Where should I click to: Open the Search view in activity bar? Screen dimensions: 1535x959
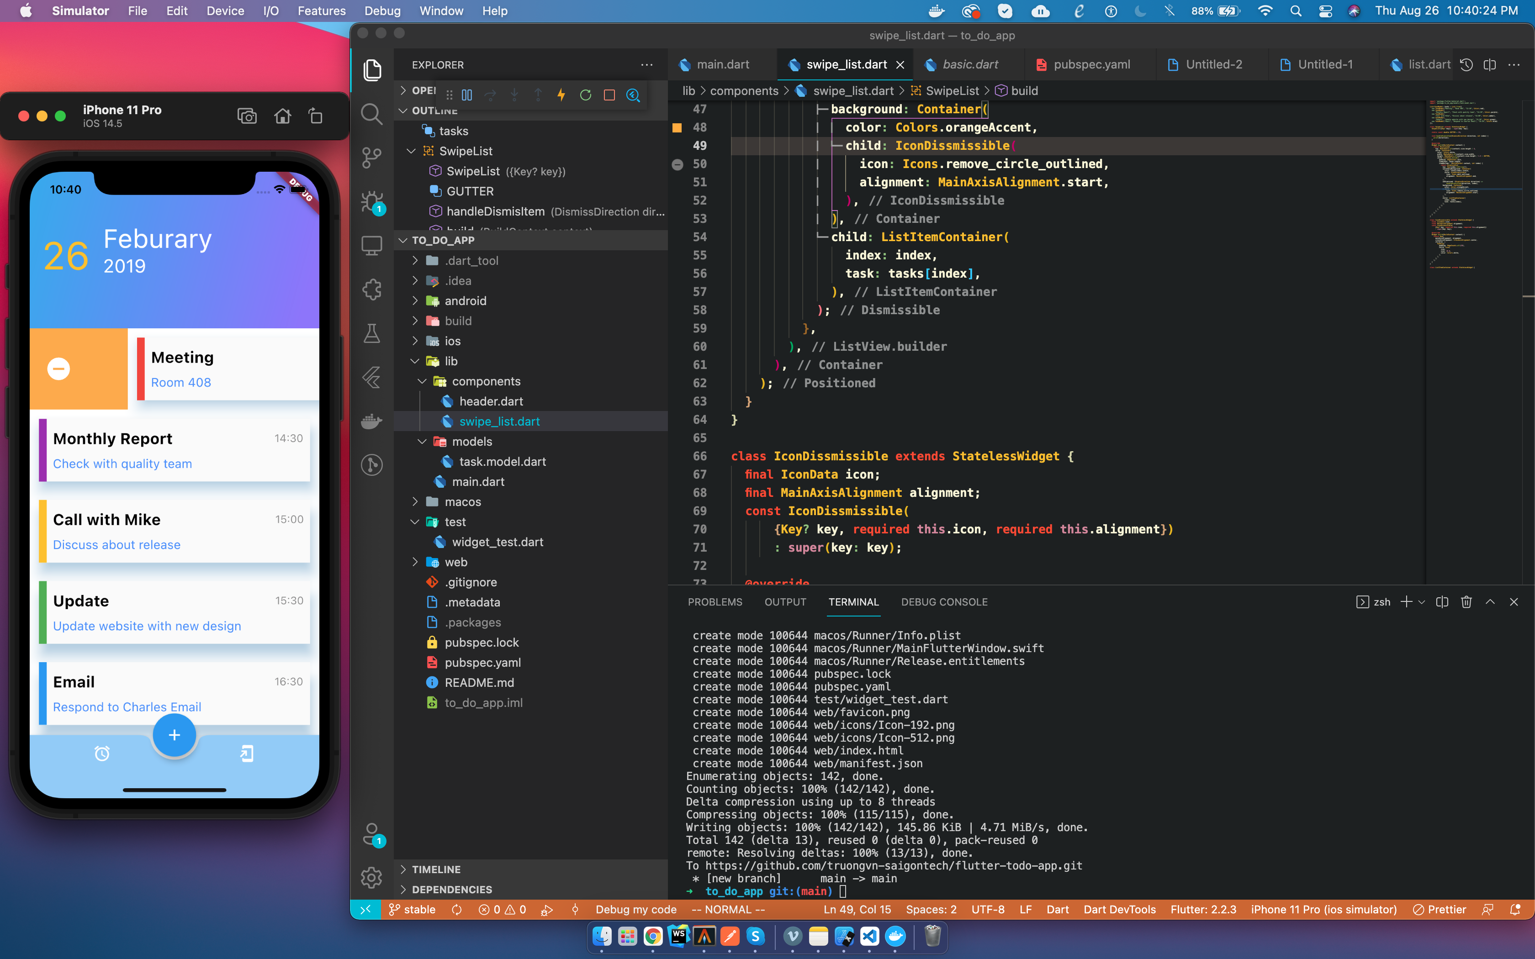(372, 114)
